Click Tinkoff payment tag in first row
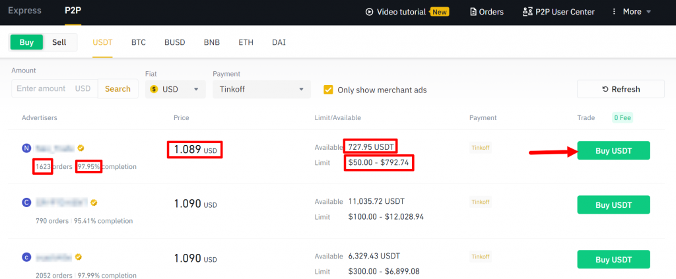The width and height of the screenshot is (676, 279). [481, 148]
